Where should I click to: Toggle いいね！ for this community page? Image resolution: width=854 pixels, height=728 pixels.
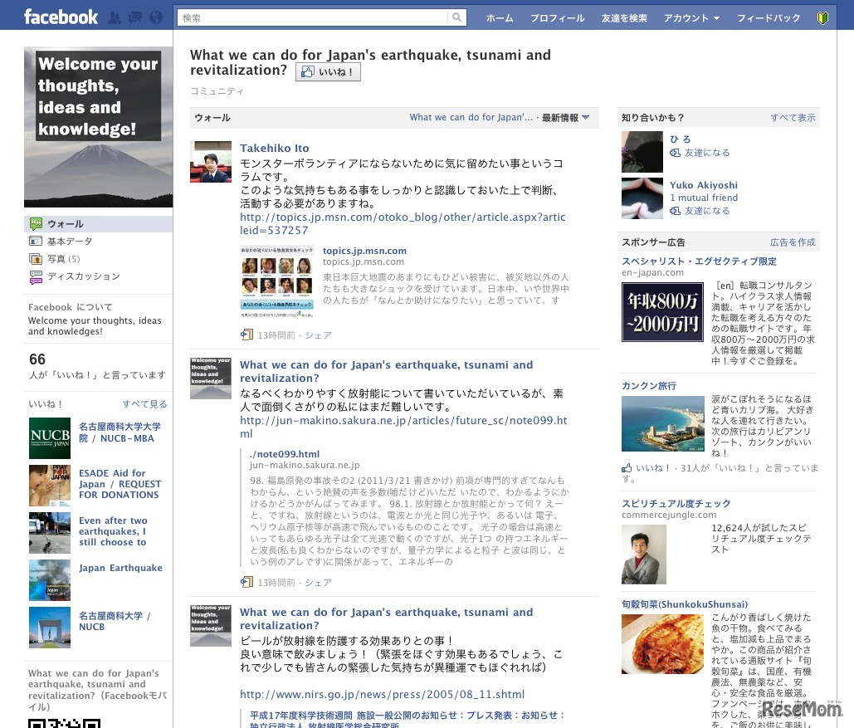point(327,72)
